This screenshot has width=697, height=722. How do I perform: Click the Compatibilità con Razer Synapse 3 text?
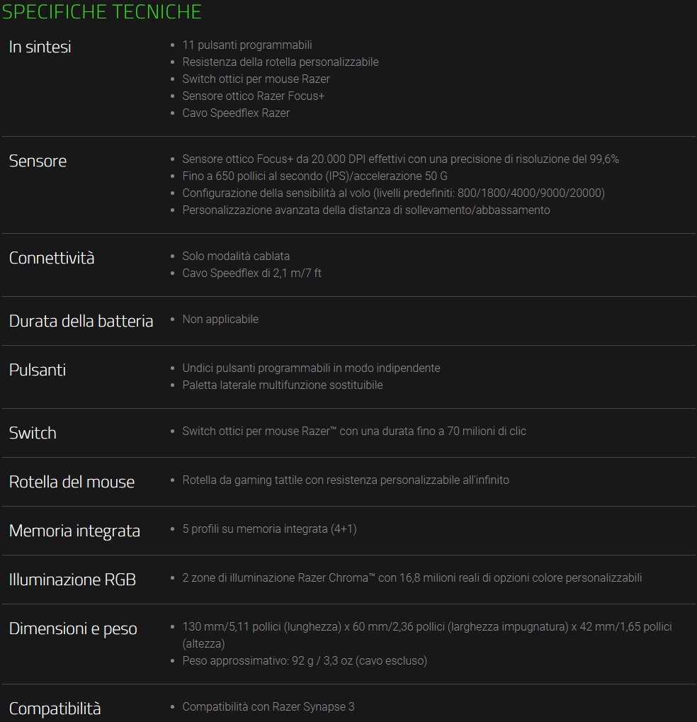pyautogui.click(x=268, y=706)
